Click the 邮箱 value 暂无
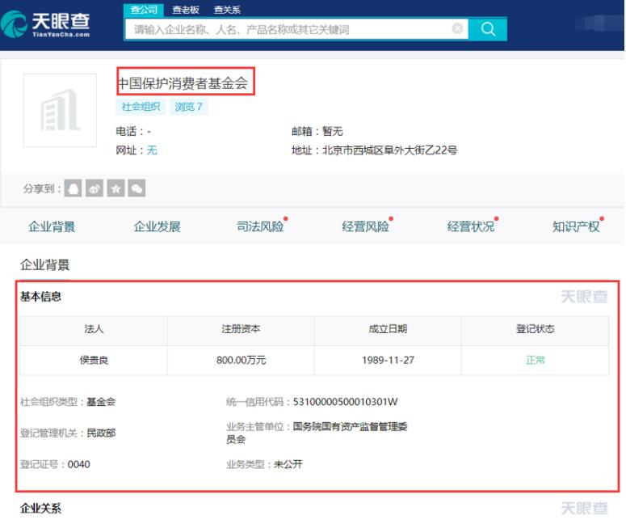Viewport: 626px width, 524px height. click(x=333, y=132)
